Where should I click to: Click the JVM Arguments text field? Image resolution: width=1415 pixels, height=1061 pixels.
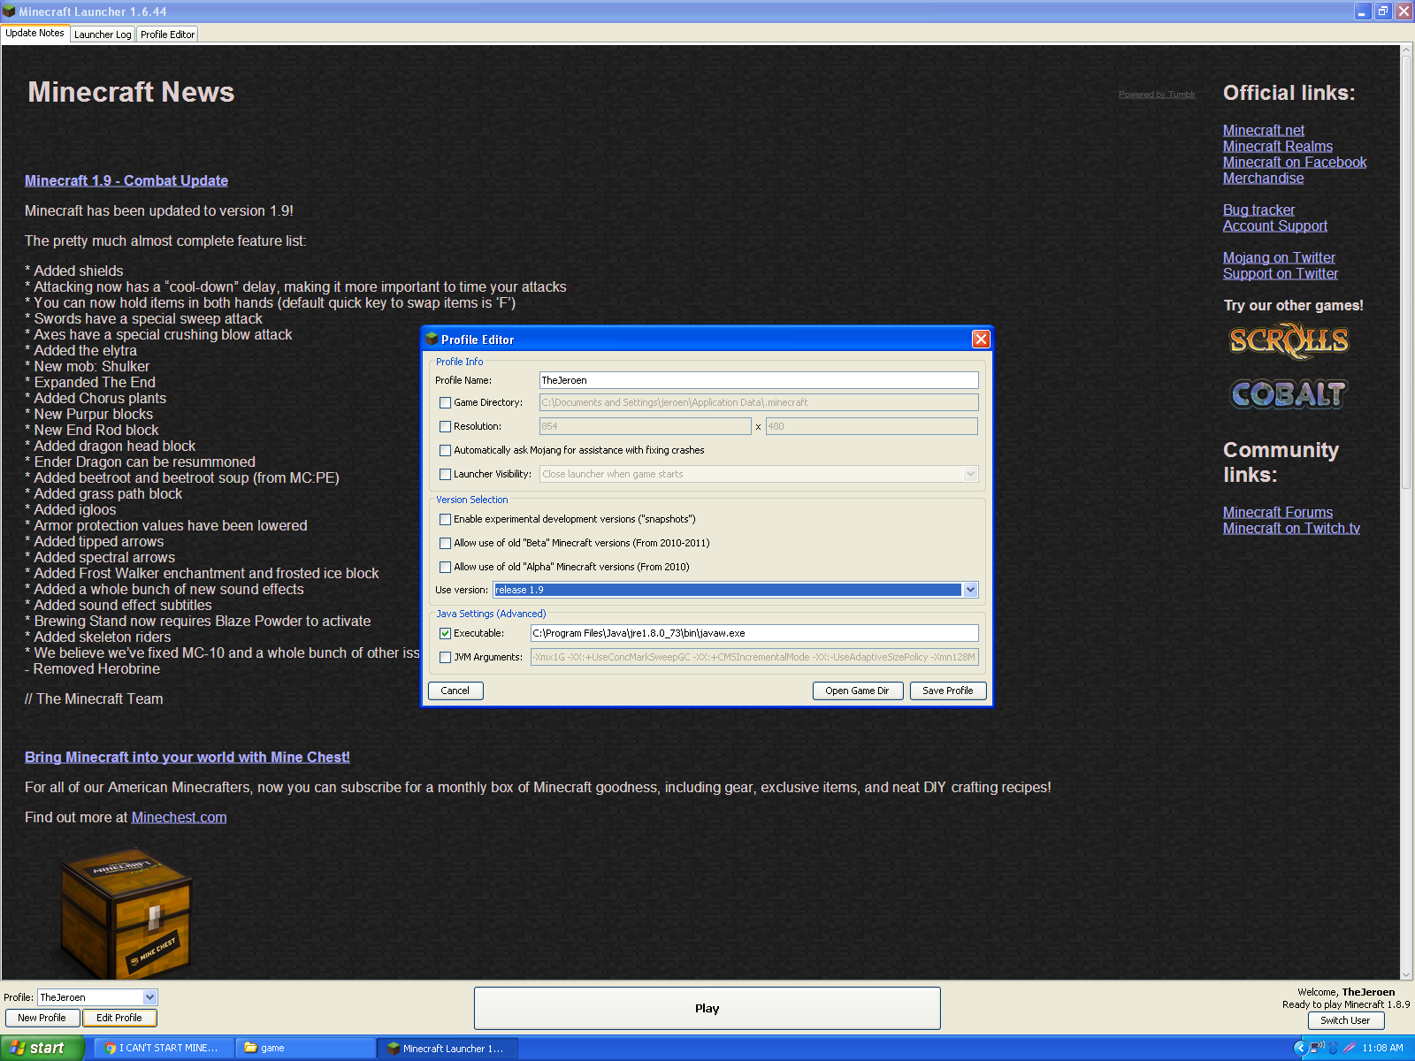754,657
